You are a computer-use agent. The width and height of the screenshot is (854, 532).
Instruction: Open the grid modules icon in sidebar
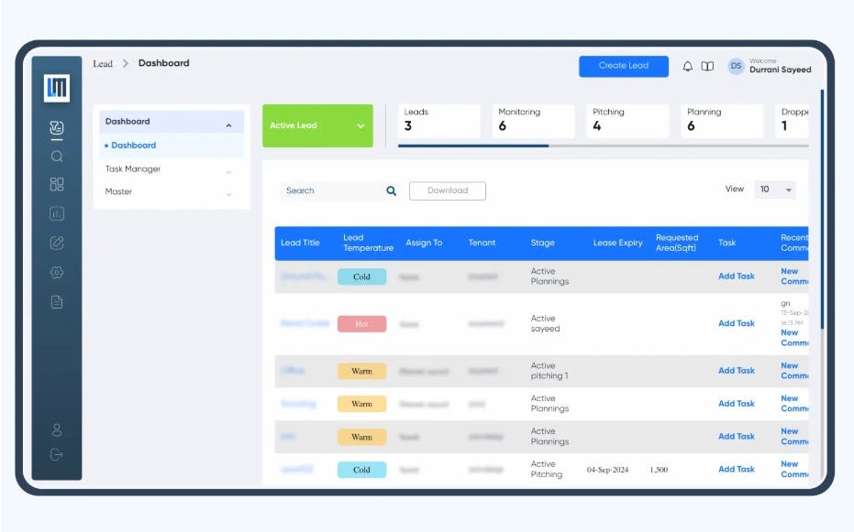coord(57,183)
